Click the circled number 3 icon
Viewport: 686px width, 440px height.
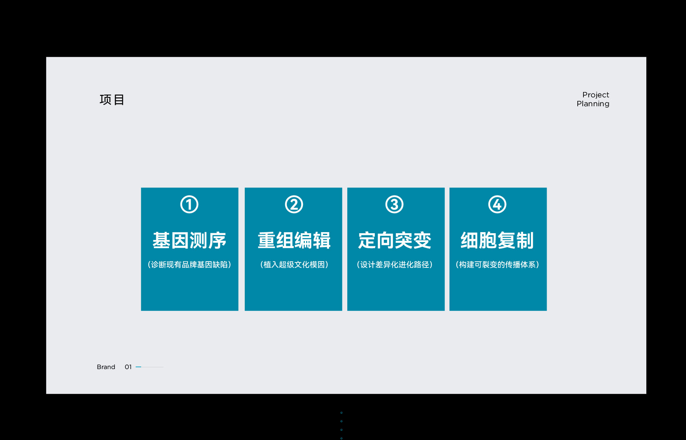(394, 204)
